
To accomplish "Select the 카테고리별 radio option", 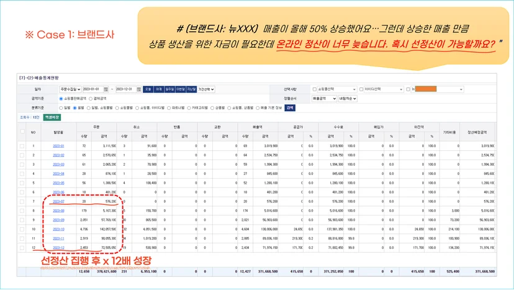I will (x=189, y=108).
